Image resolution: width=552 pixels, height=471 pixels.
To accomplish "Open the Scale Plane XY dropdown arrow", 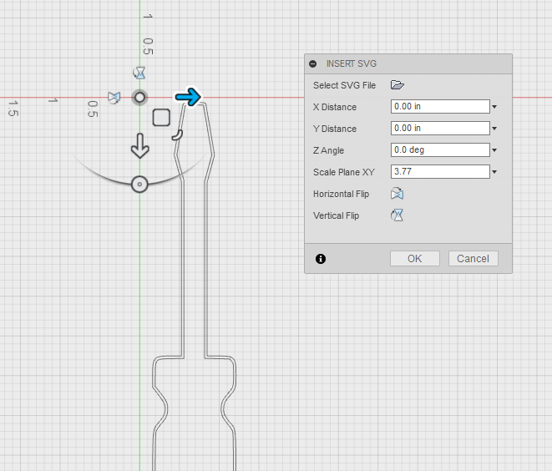I will coord(494,172).
